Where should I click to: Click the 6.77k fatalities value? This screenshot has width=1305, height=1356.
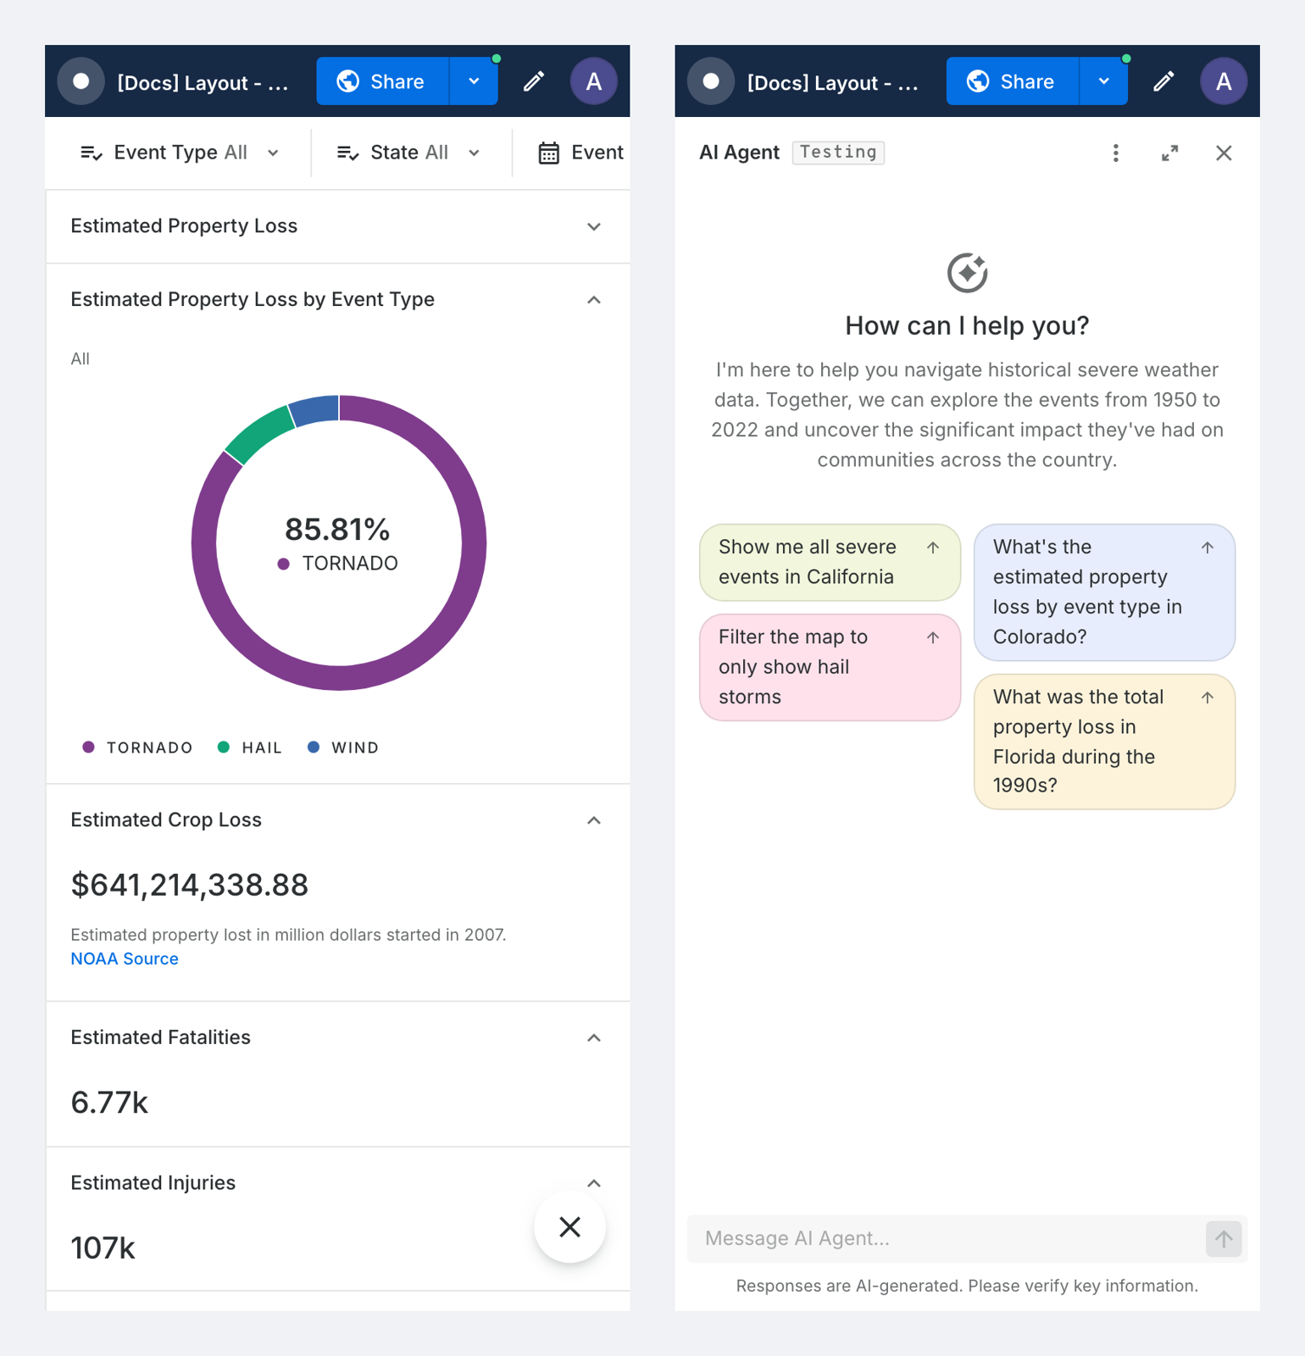[109, 1103]
